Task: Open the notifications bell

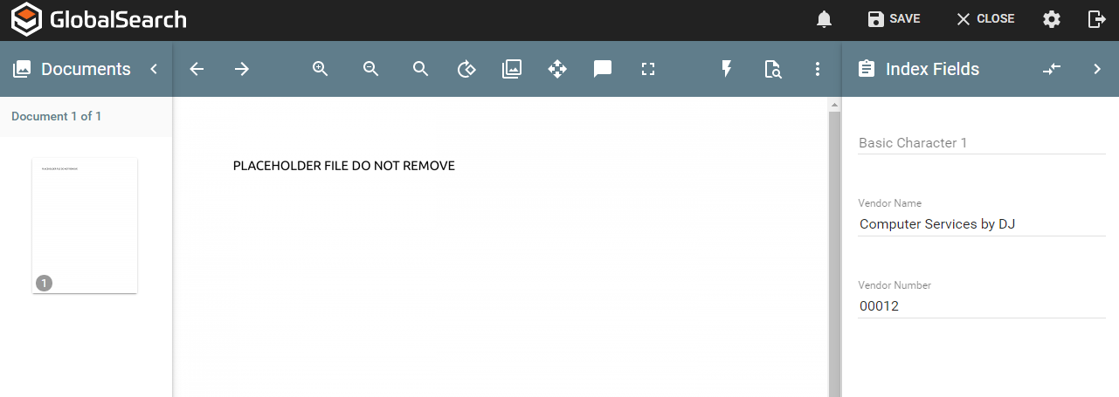Action: tap(824, 19)
